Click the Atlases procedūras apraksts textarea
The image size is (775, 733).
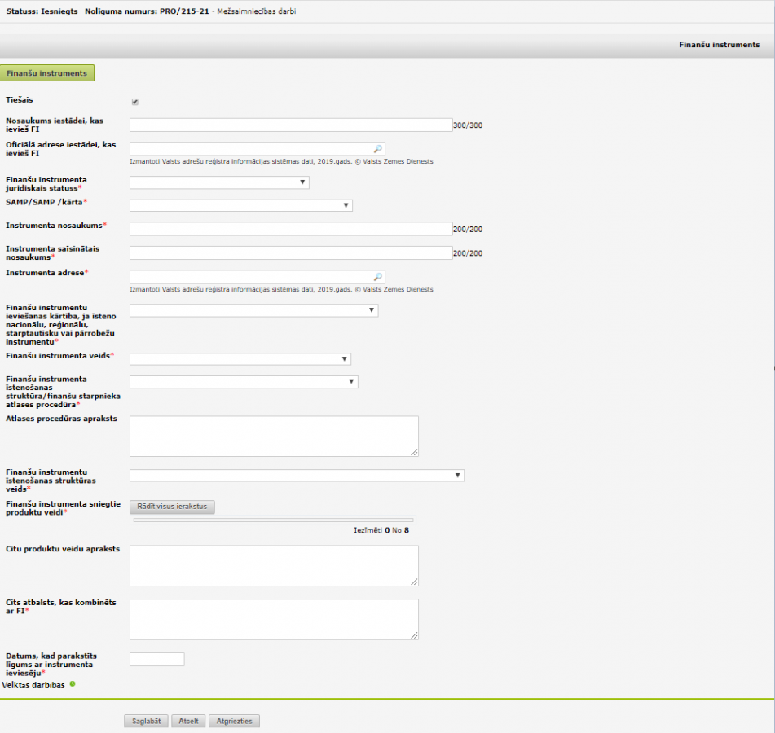[x=274, y=437]
